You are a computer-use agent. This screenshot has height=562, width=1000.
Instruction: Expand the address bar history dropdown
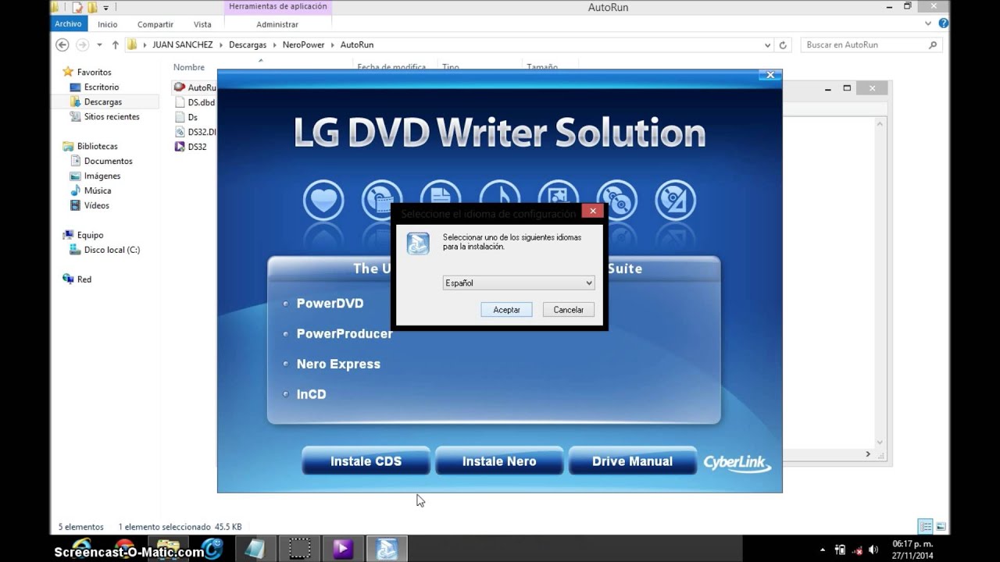(x=768, y=45)
